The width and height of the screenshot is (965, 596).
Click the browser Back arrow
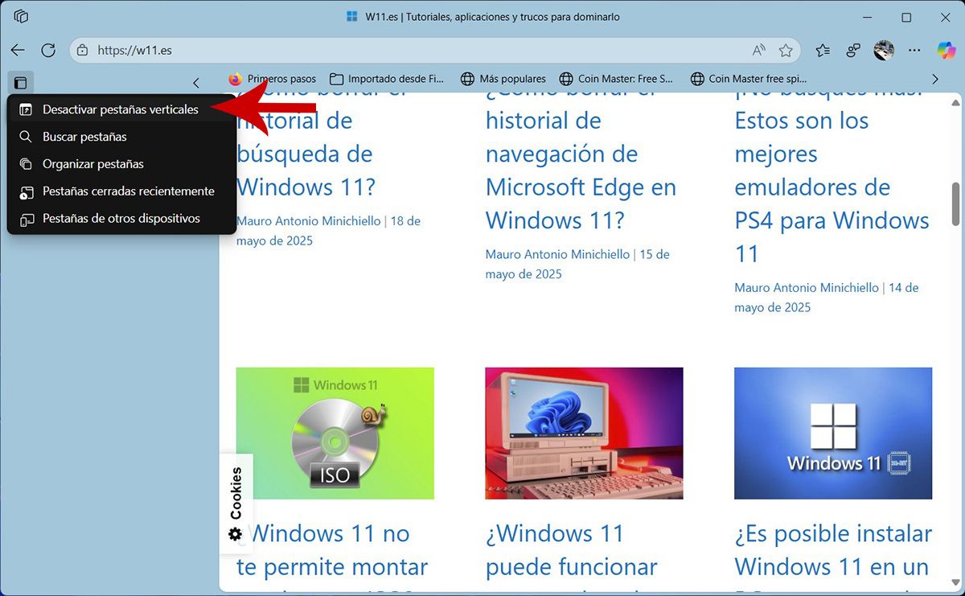(18, 50)
